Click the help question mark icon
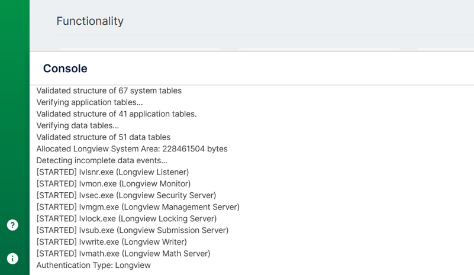This screenshot has height=275, width=474. pos(12,225)
